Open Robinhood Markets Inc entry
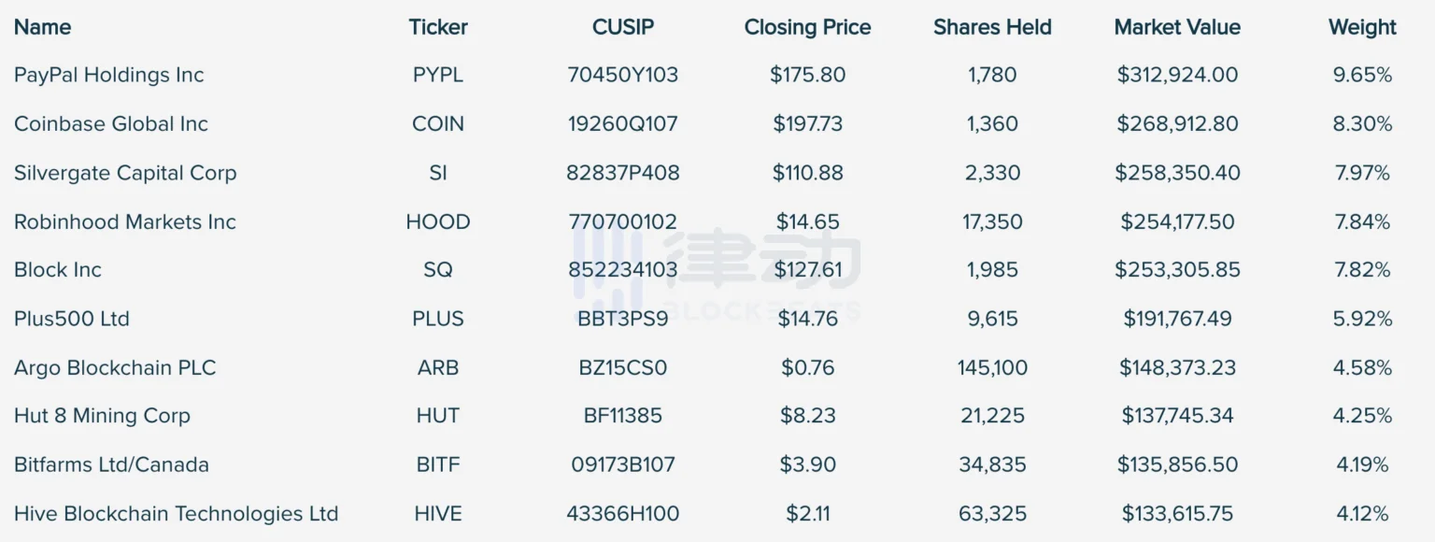Screen dimensions: 1435x542 point(125,221)
